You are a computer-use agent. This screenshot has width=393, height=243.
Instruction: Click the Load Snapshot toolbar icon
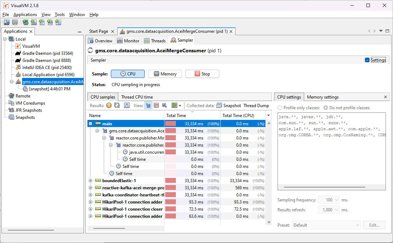pos(7,22)
